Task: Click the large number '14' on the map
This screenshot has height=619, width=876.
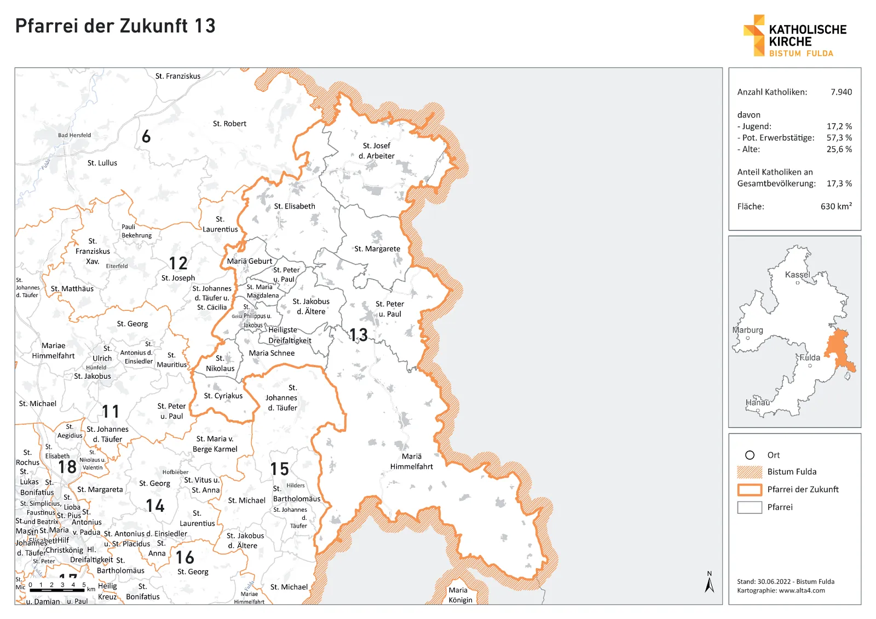Action: click(155, 506)
